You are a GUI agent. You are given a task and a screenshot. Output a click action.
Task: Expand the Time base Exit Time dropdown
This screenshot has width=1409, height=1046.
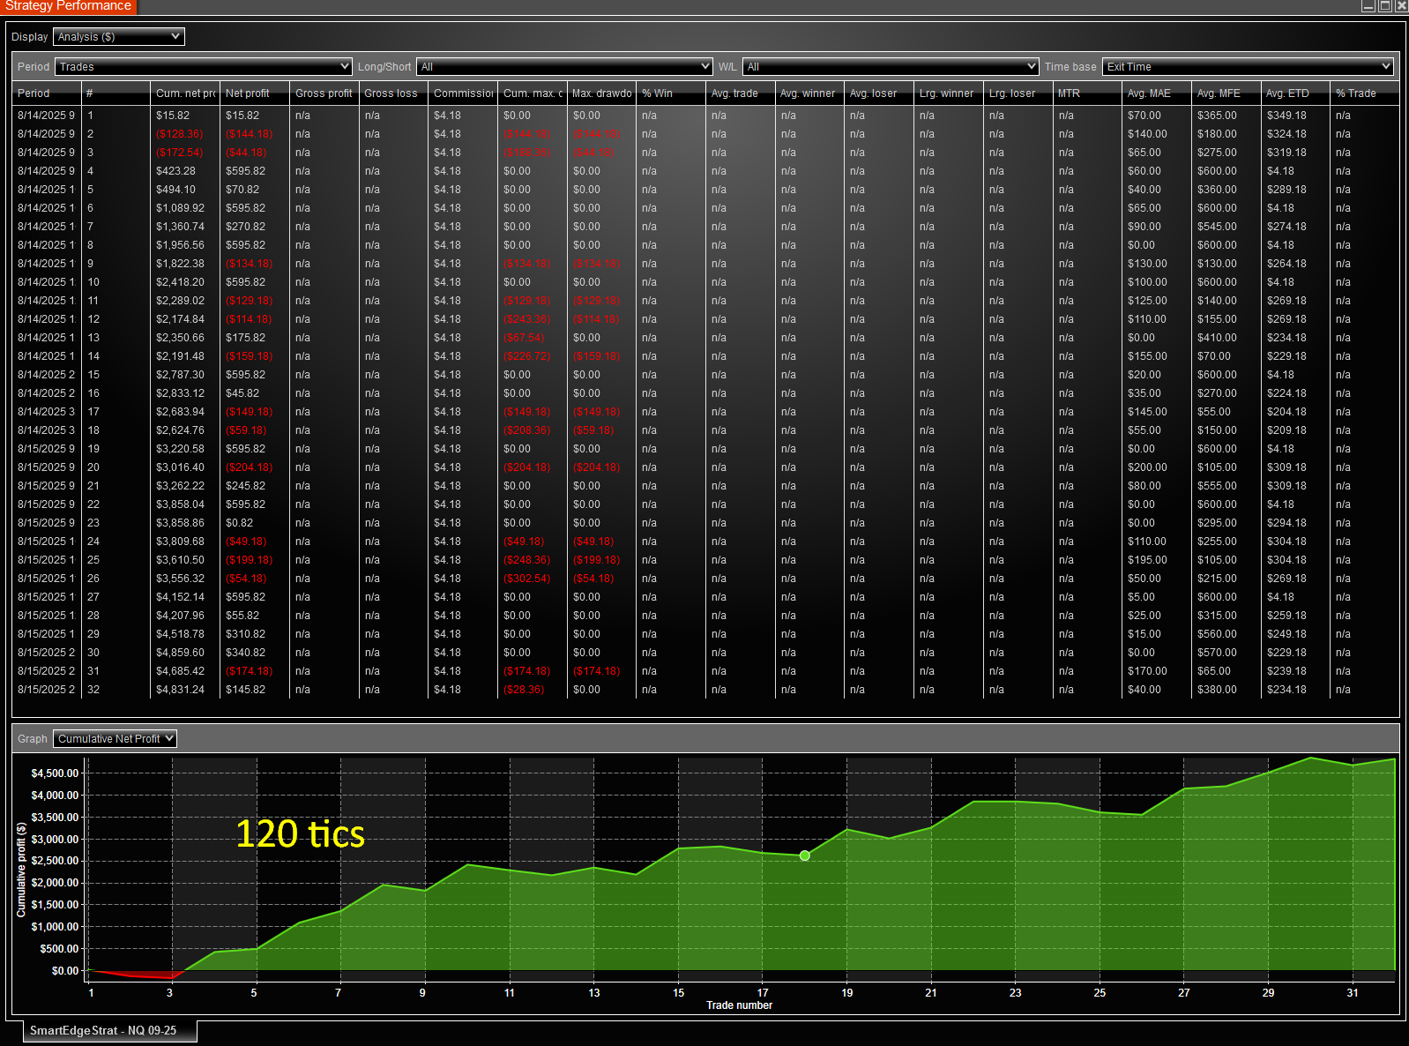(1247, 67)
